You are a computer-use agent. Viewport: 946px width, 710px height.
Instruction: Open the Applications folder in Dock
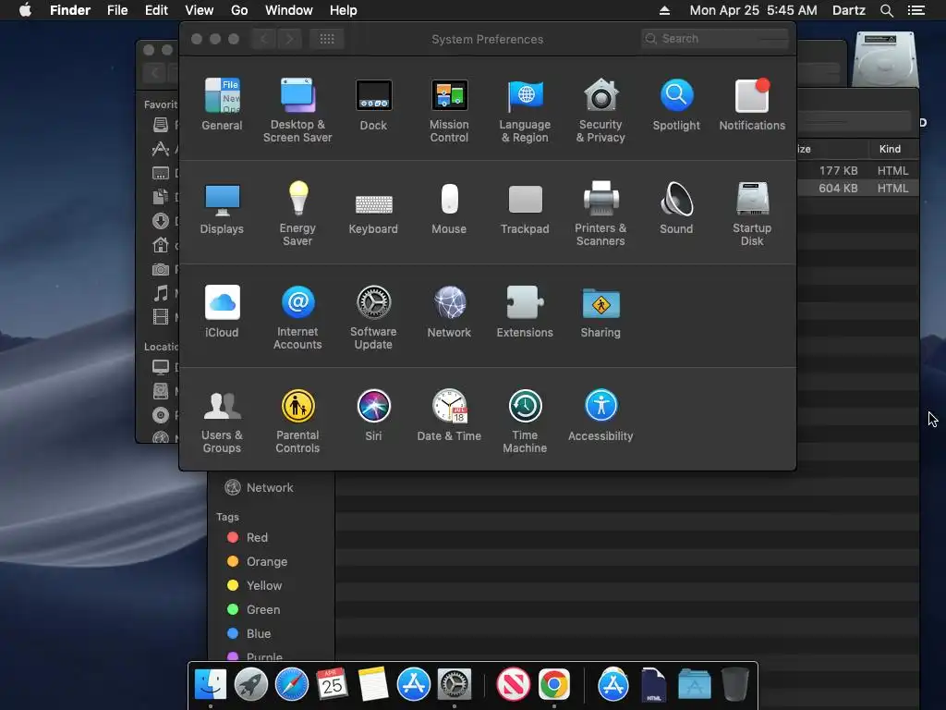click(695, 685)
